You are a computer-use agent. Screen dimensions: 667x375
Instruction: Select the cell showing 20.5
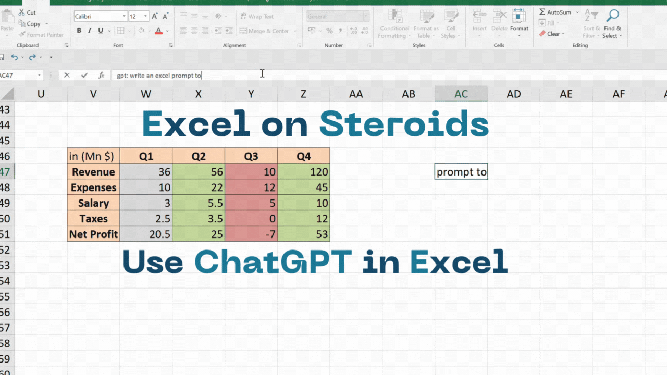(x=146, y=234)
